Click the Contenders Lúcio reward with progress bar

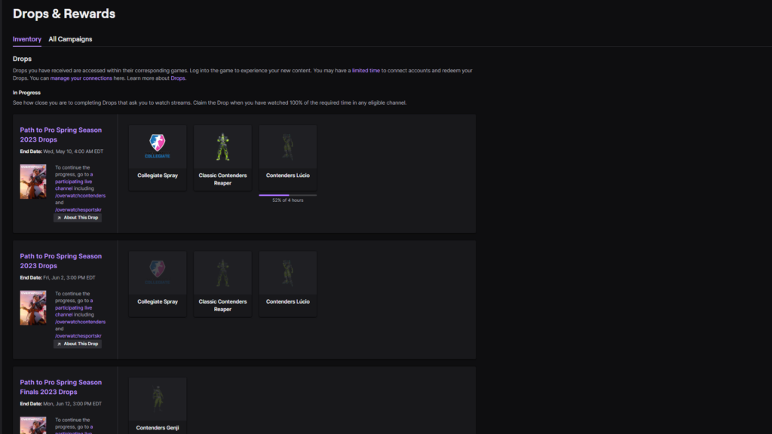(287, 146)
